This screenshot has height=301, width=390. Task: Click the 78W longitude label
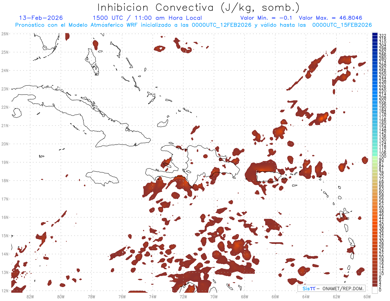[91, 296]
